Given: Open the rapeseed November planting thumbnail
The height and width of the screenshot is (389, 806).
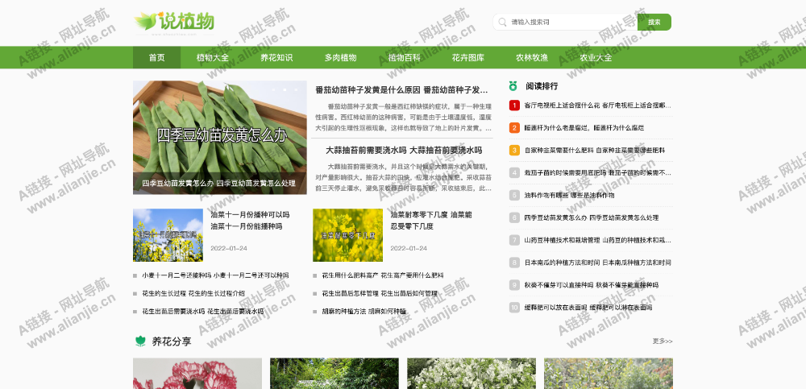Looking at the screenshot, I should coord(168,235).
